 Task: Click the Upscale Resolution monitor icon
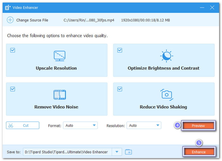60,56
